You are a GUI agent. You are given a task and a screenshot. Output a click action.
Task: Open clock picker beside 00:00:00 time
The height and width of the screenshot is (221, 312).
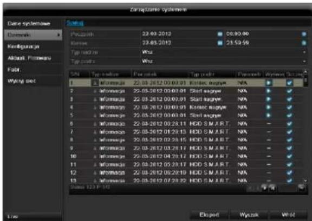pyautogui.click(x=304, y=34)
